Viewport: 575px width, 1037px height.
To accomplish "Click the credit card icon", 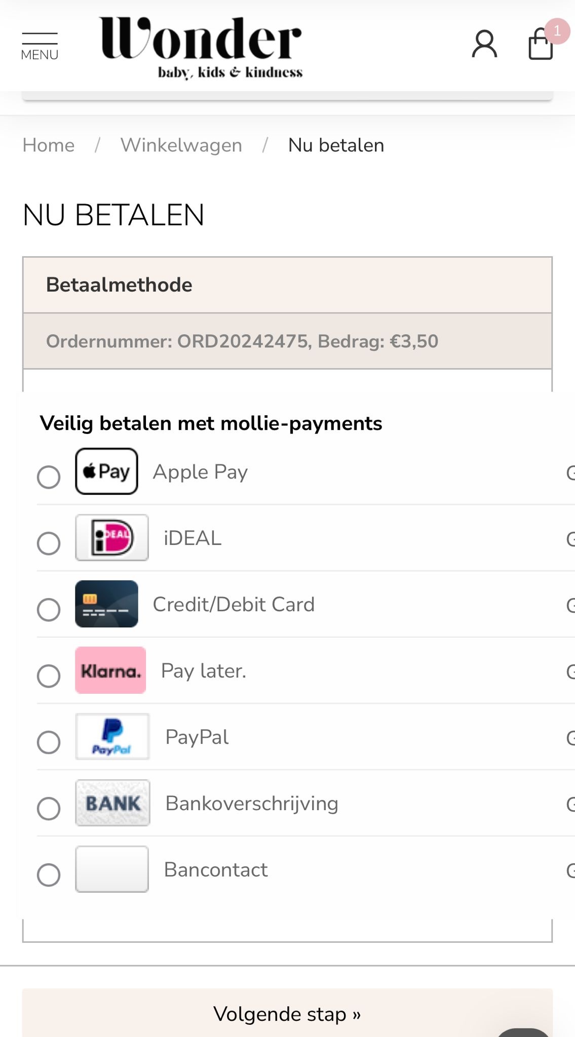I will click(106, 604).
